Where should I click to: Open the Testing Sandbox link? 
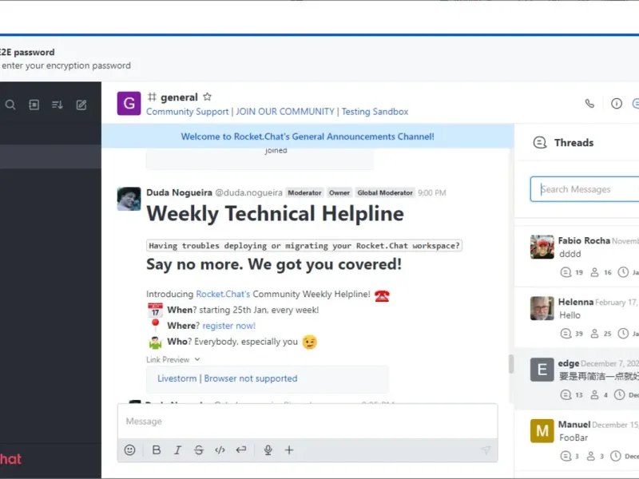click(x=375, y=112)
